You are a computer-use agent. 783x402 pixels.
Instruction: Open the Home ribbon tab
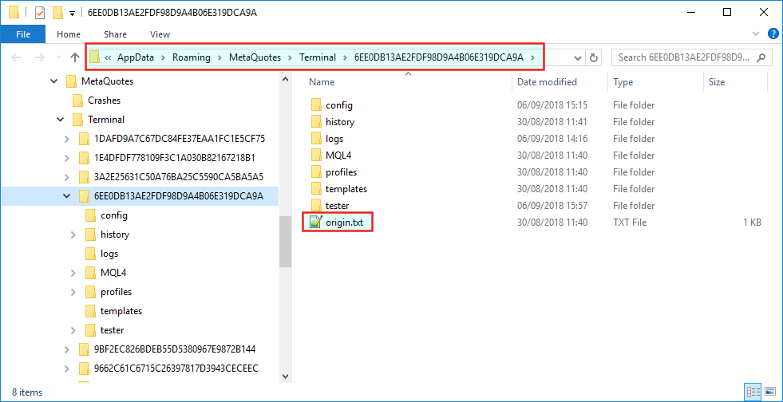(69, 34)
